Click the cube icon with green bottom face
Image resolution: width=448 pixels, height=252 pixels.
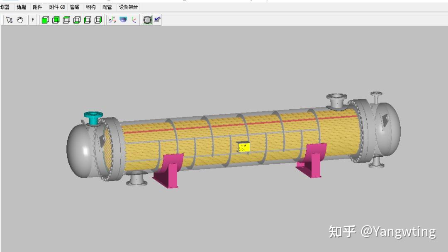coord(76,19)
